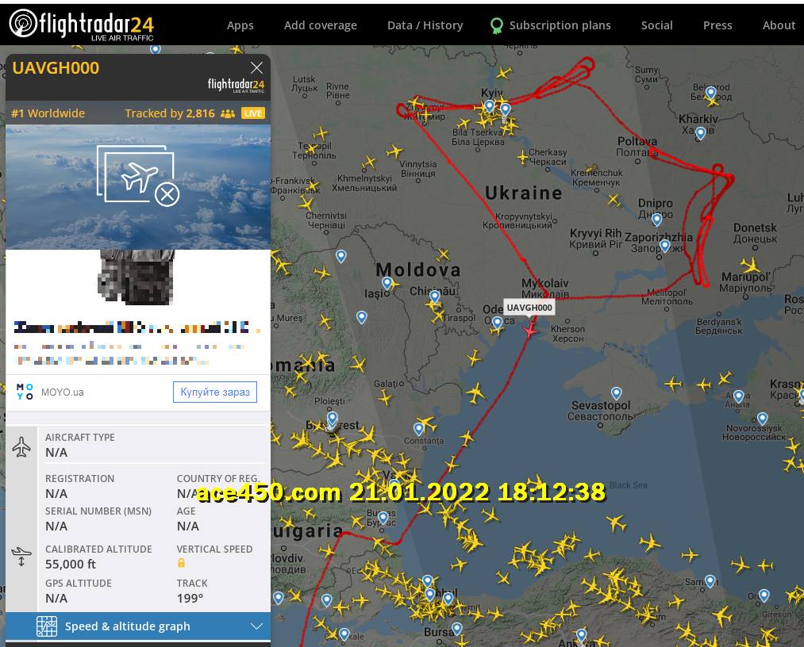Image resolution: width=804 pixels, height=647 pixels.
Task: Click the Subscription plans ribbon icon
Action: (496, 25)
